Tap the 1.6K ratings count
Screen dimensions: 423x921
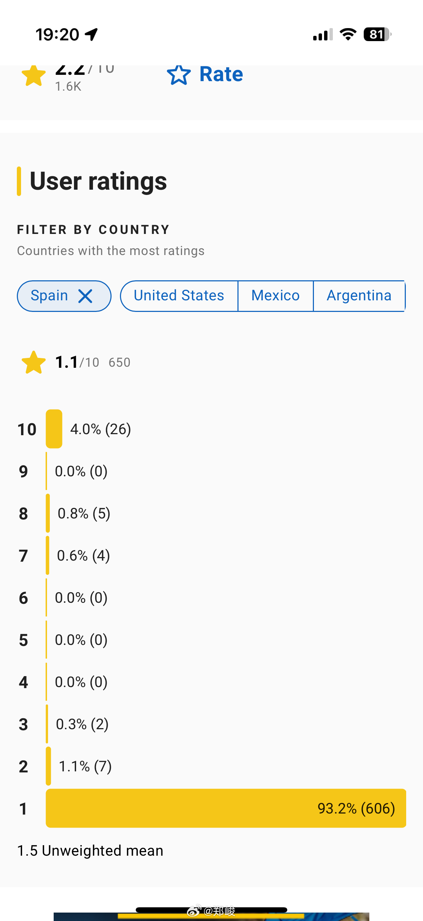68,86
